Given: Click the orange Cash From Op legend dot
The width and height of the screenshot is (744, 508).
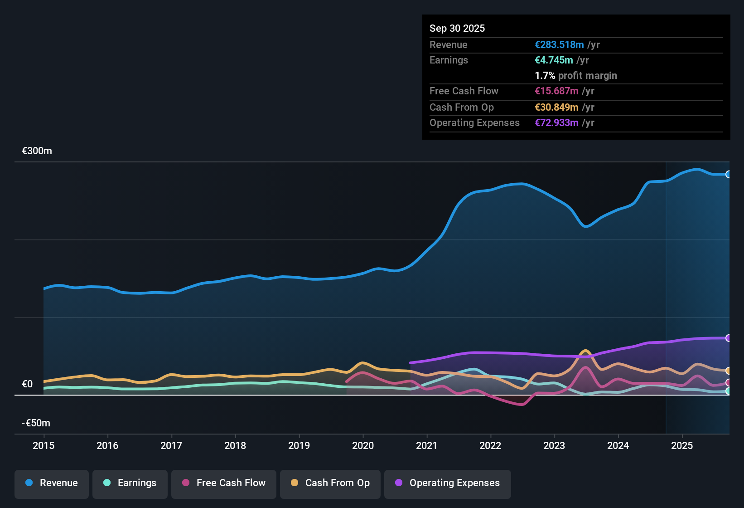Looking at the screenshot, I should point(295,483).
